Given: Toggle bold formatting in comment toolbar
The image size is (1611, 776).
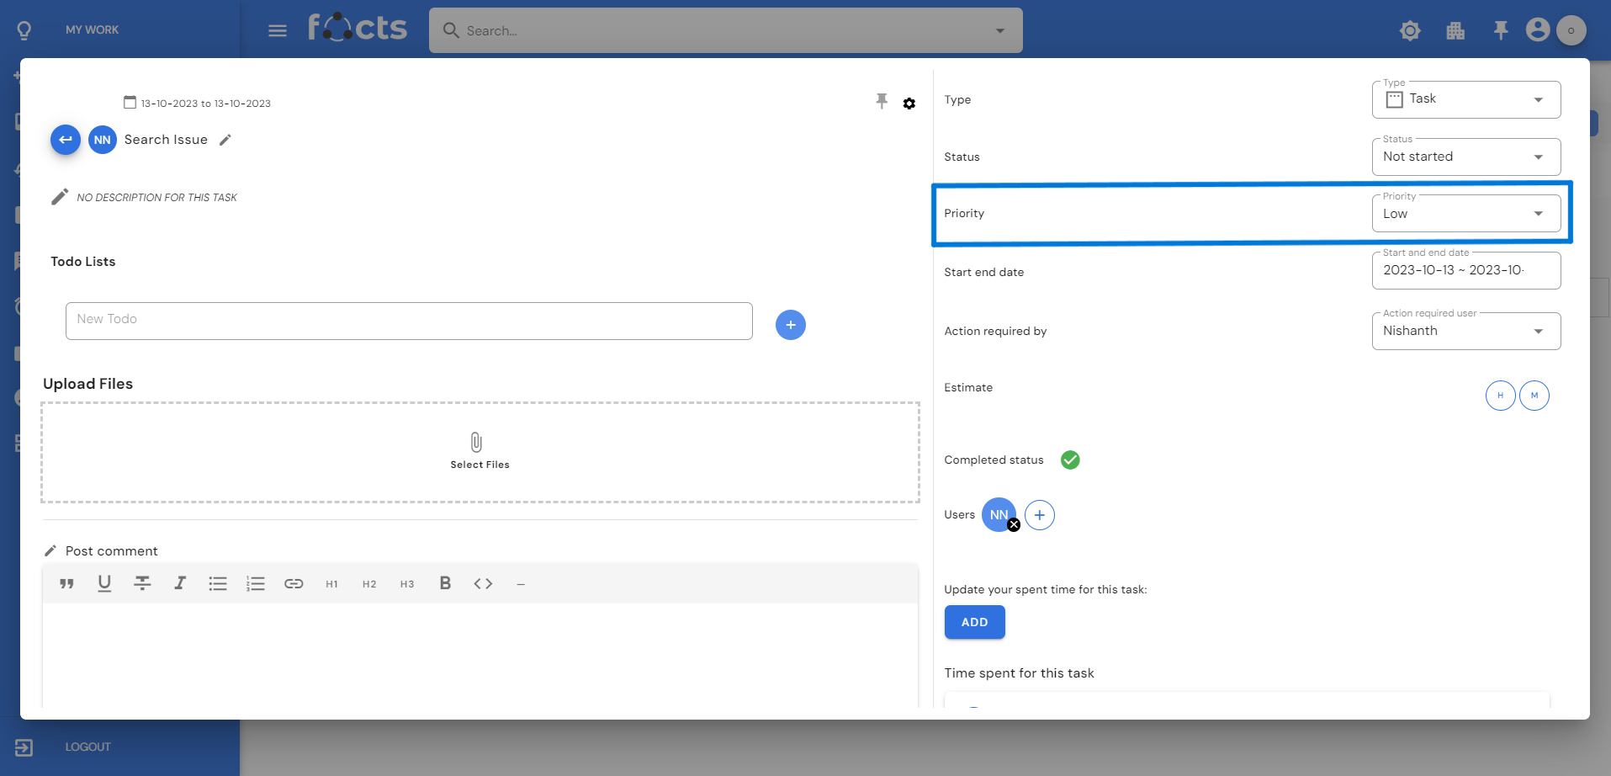Looking at the screenshot, I should coord(445,583).
